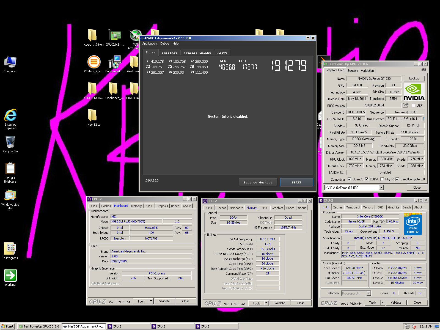Click Aquamark title bar help question button
The image size is (440, 330).
[308, 38]
